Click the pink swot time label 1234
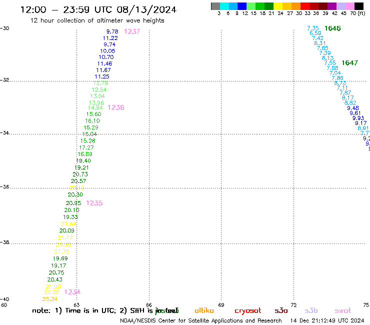 [72, 292]
